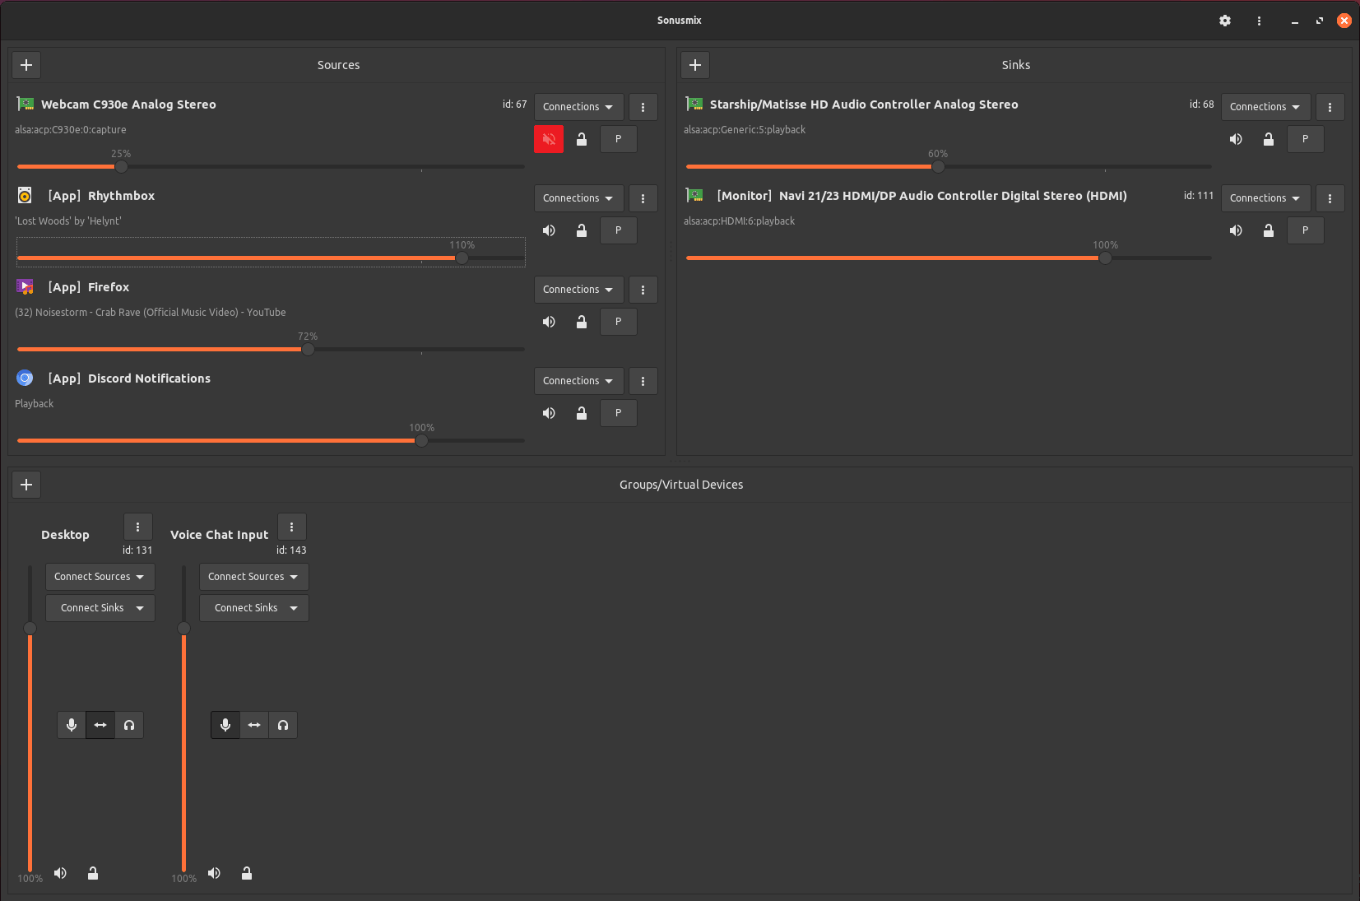This screenshot has width=1360, height=901.
Task: Select microphone mode for Voice Chat Input
Action: [225, 725]
